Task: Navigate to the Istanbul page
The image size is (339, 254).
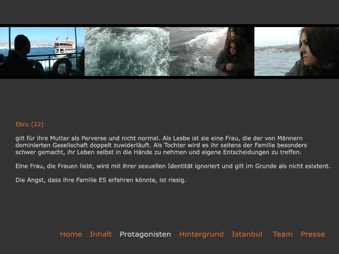Action: [247, 234]
